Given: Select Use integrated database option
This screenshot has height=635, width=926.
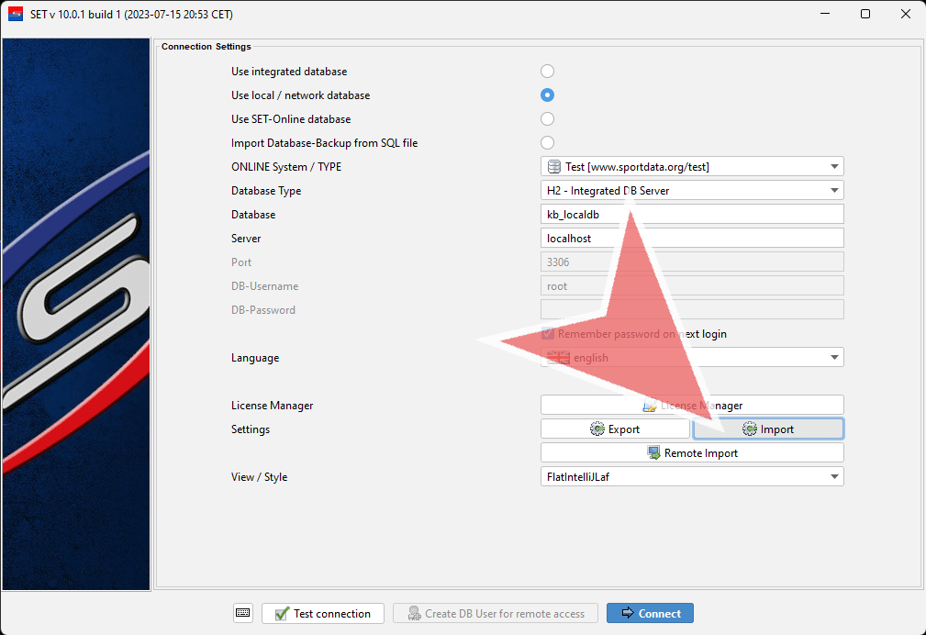Looking at the screenshot, I should point(548,72).
